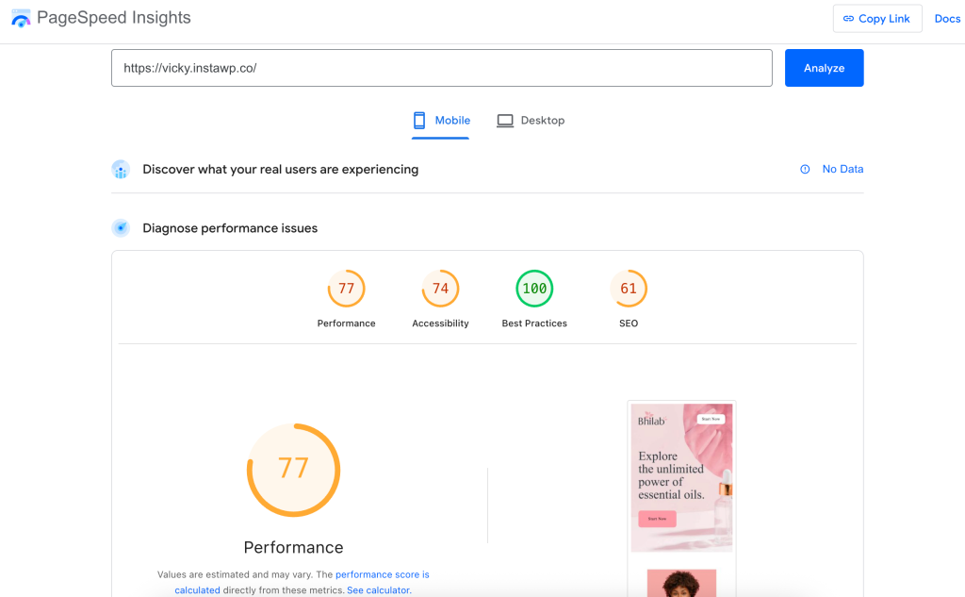Click the Performance gauge showing 77
The height and width of the screenshot is (597, 965).
click(x=293, y=470)
